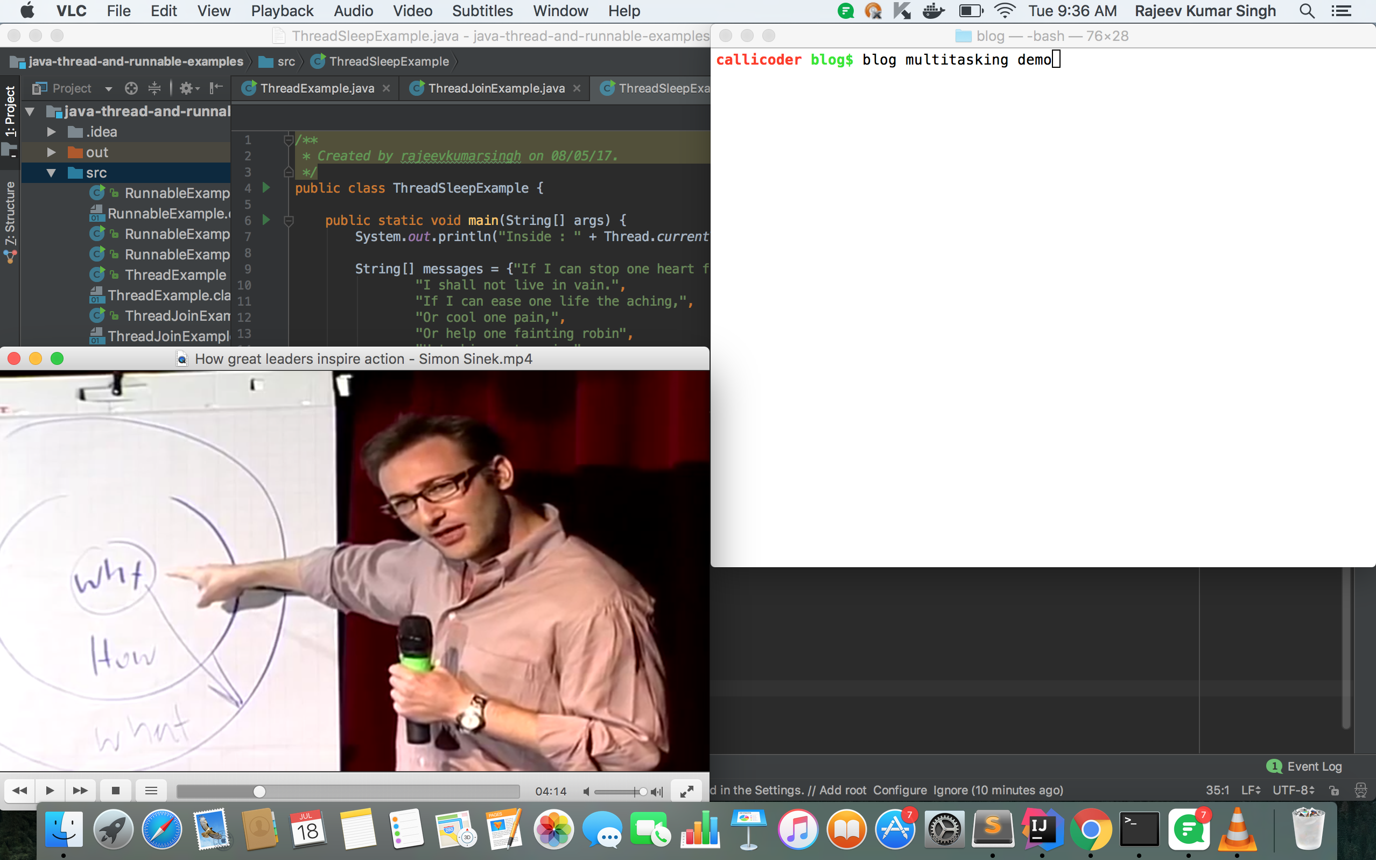Open the Subtitles menu
This screenshot has height=860, width=1376.
pos(482,11)
